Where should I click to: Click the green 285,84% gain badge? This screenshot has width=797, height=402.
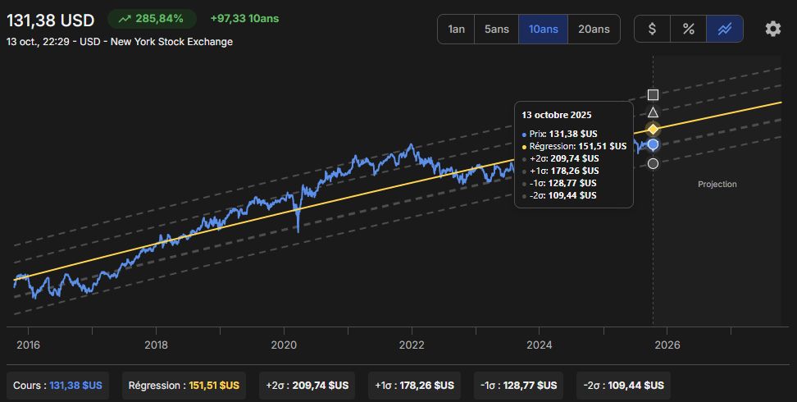152,19
